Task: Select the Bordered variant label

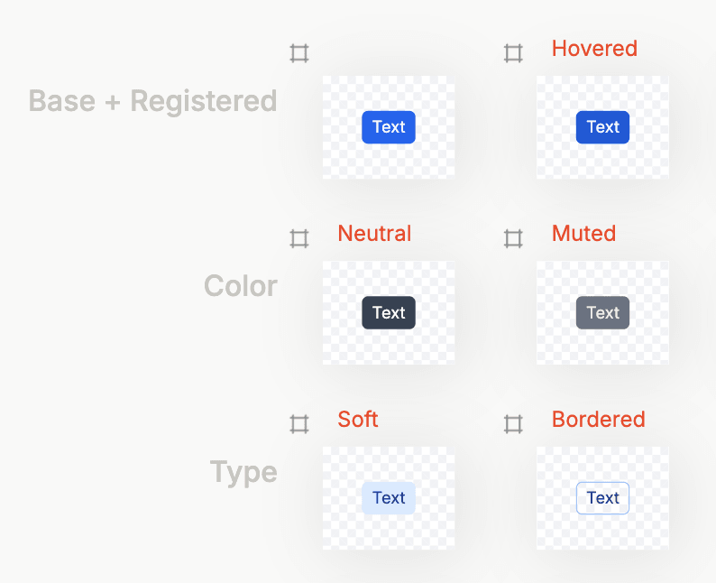Action: (x=598, y=420)
